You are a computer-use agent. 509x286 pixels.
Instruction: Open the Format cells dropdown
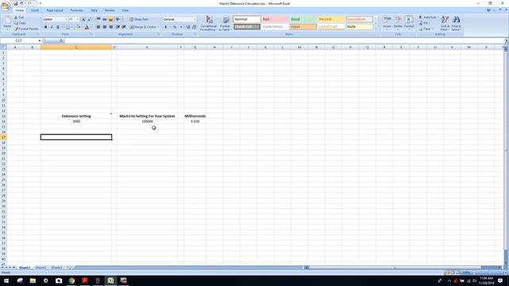[x=409, y=23]
